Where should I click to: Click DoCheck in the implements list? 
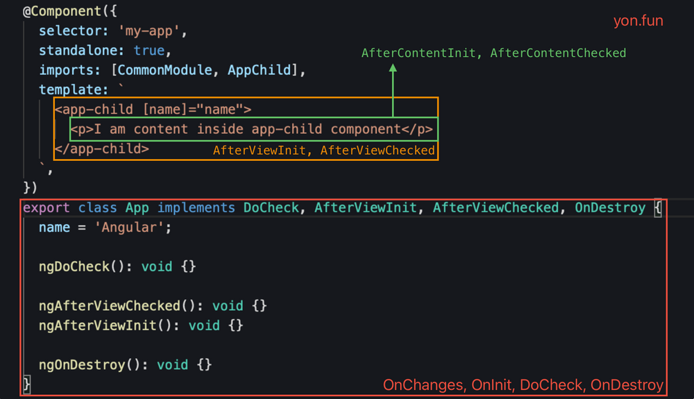coord(271,207)
